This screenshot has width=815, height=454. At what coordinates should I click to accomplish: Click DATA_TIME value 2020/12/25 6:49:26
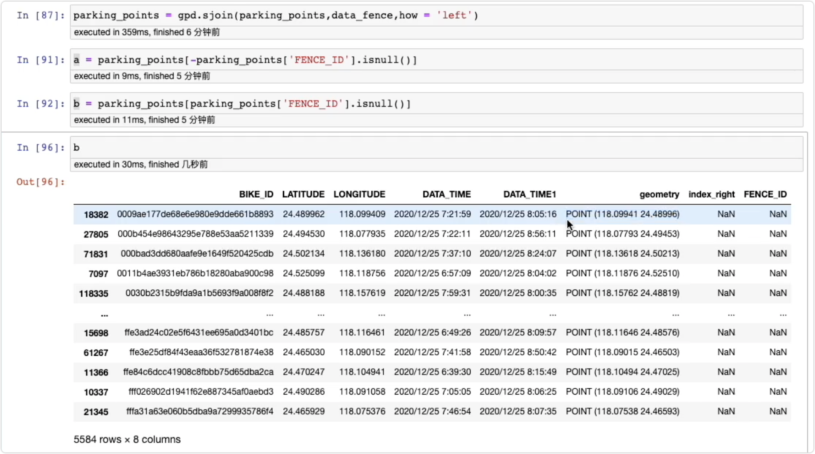coord(433,332)
